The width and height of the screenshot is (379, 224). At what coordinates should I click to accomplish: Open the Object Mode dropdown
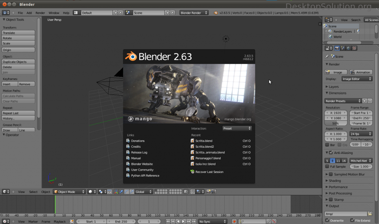point(69,192)
